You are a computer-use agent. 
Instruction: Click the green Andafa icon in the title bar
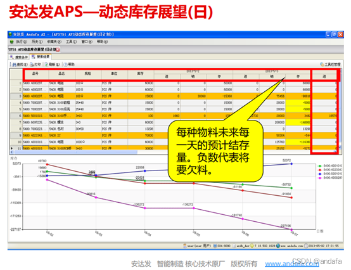10,34
